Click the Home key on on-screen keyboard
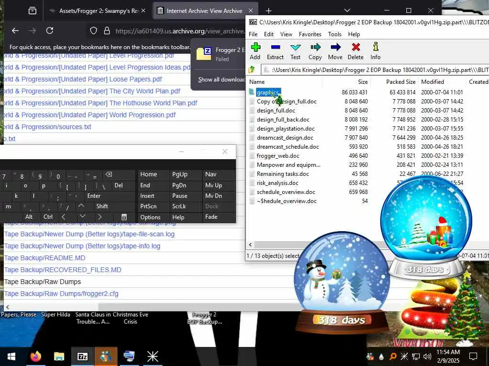Image resolution: width=489 pixels, height=366 pixels. (153, 174)
